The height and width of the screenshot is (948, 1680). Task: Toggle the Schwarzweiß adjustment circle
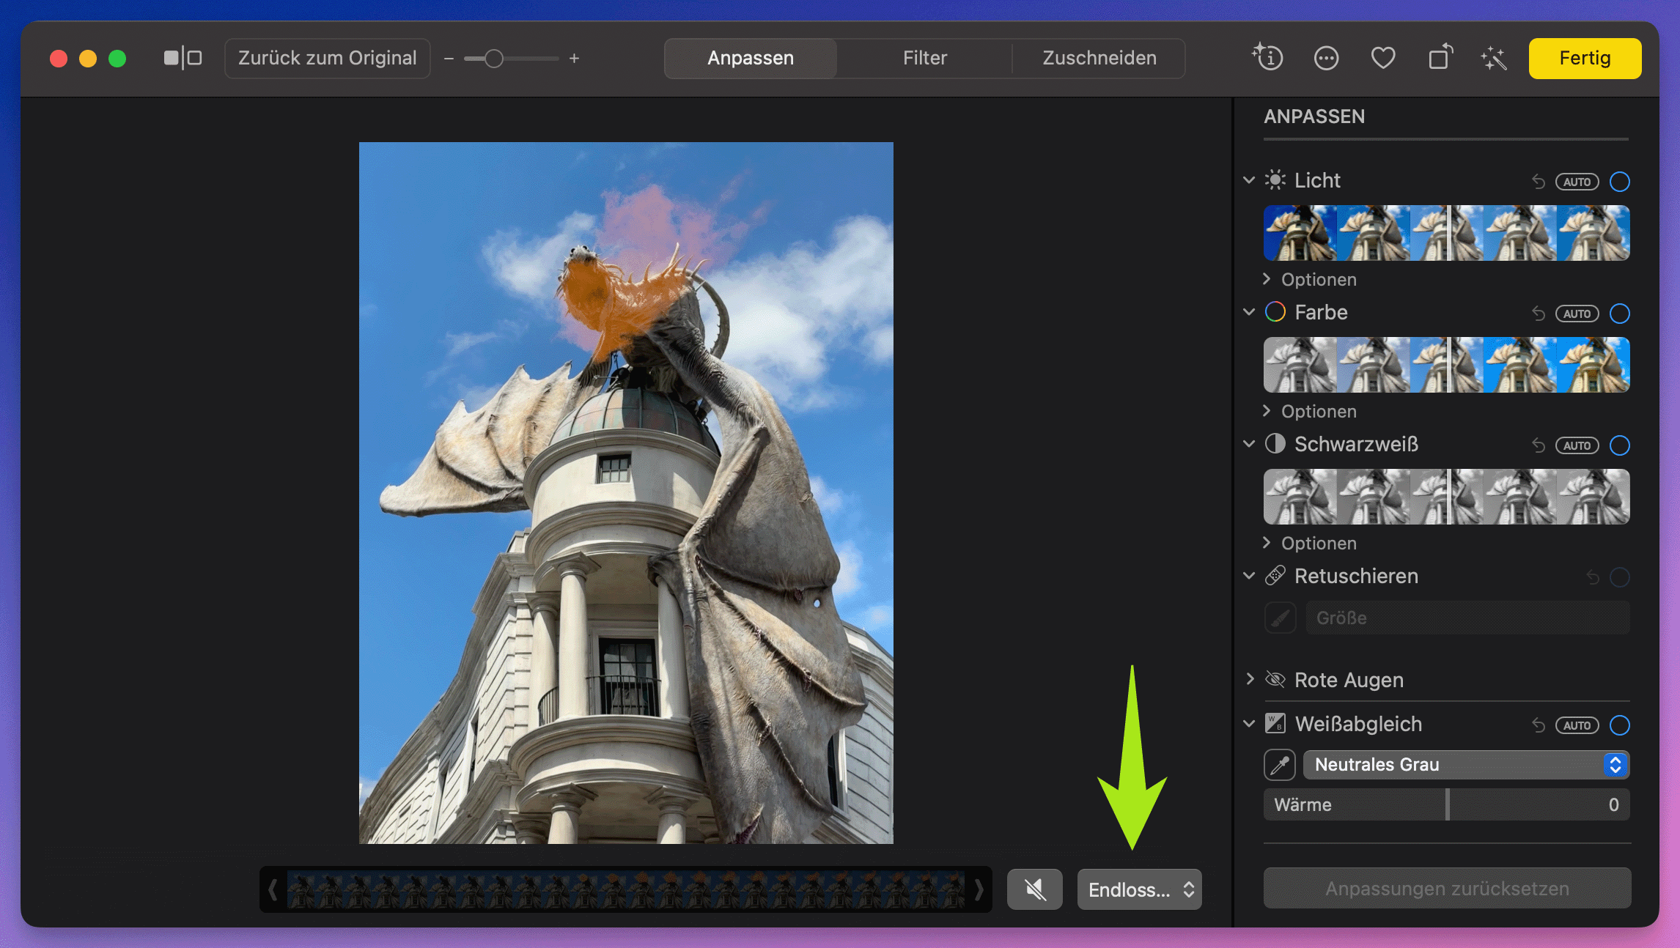1620,445
